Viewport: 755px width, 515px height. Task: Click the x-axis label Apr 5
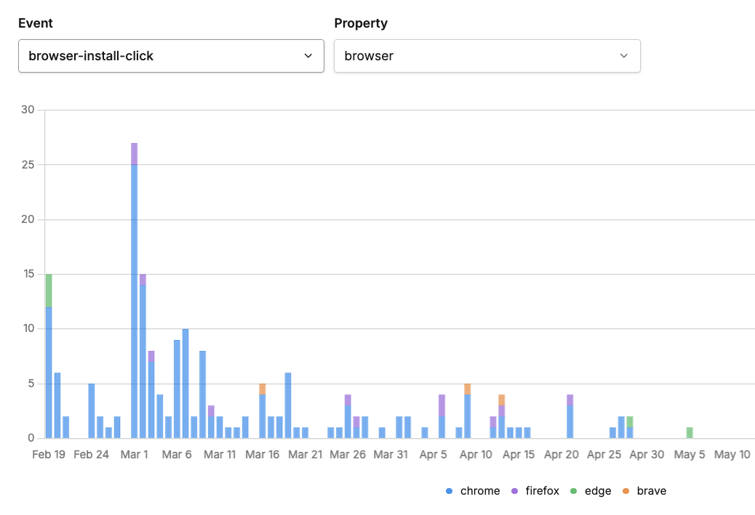pyautogui.click(x=434, y=455)
